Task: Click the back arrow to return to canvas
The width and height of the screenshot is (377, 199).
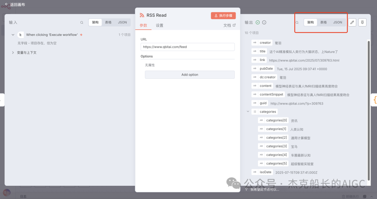Action: (x=7, y=4)
